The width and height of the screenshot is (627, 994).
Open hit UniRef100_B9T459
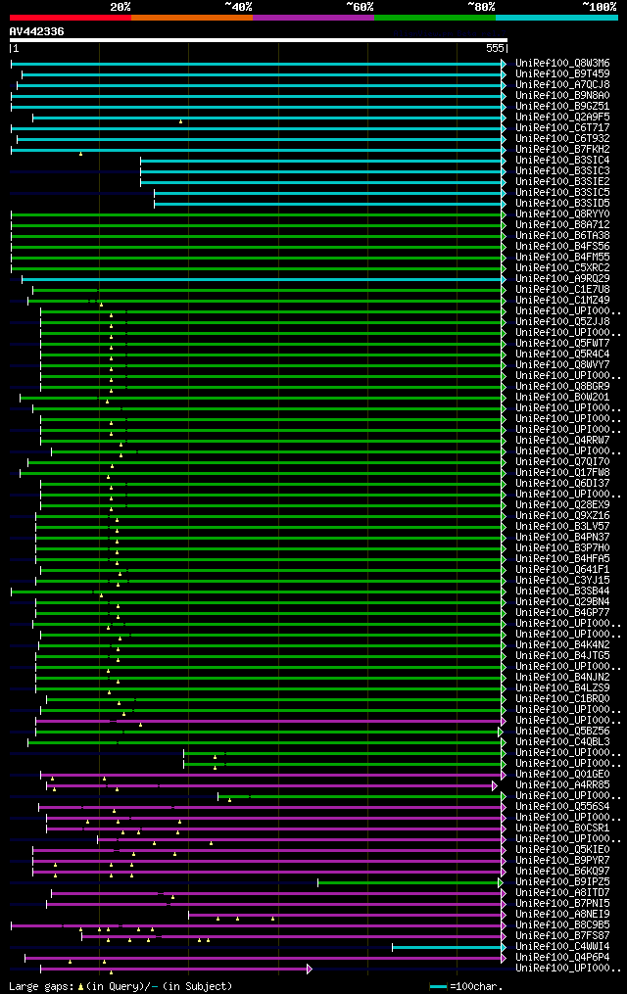[x=563, y=74]
